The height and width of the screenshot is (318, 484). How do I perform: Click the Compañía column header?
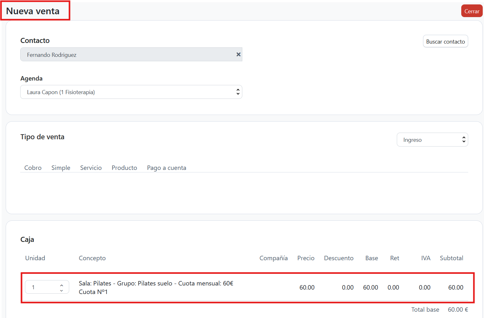click(x=274, y=258)
